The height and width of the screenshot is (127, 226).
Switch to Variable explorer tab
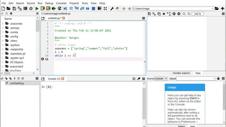point(181,73)
